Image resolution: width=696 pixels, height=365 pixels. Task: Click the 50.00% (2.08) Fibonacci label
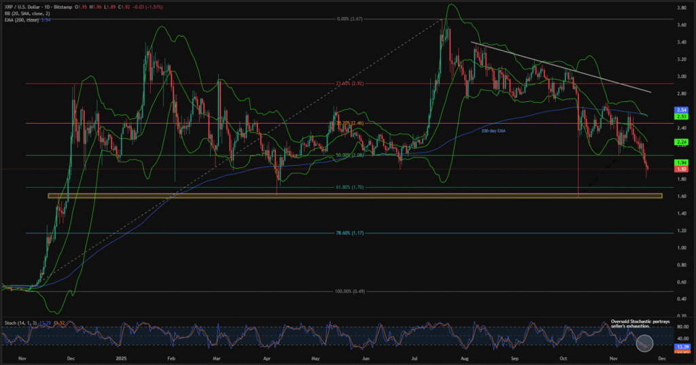350,155
